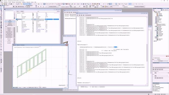Click the Neigungswinkel angle type icon
This screenshot has width=169, height=95.
point(33,27)
